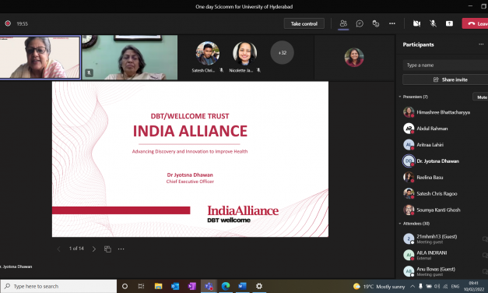Open the network tray icon

click(445, 287)
